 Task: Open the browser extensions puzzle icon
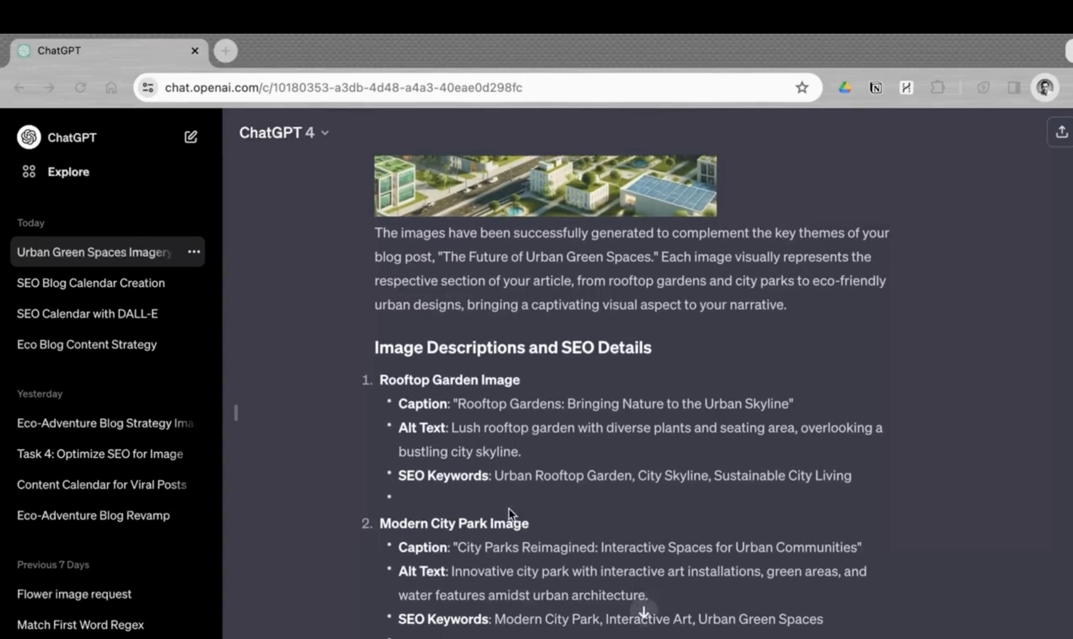click(x=937, y=88)
